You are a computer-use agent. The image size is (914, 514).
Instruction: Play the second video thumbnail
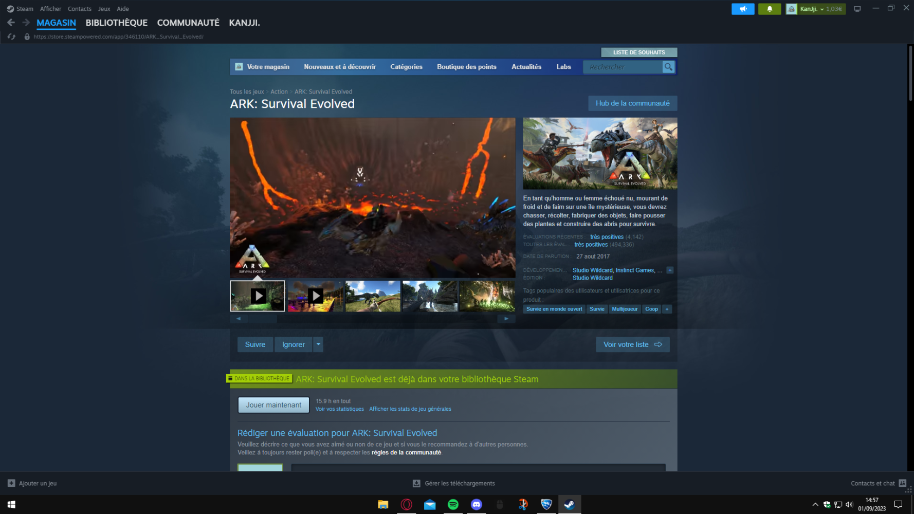(x=315, y=296)
